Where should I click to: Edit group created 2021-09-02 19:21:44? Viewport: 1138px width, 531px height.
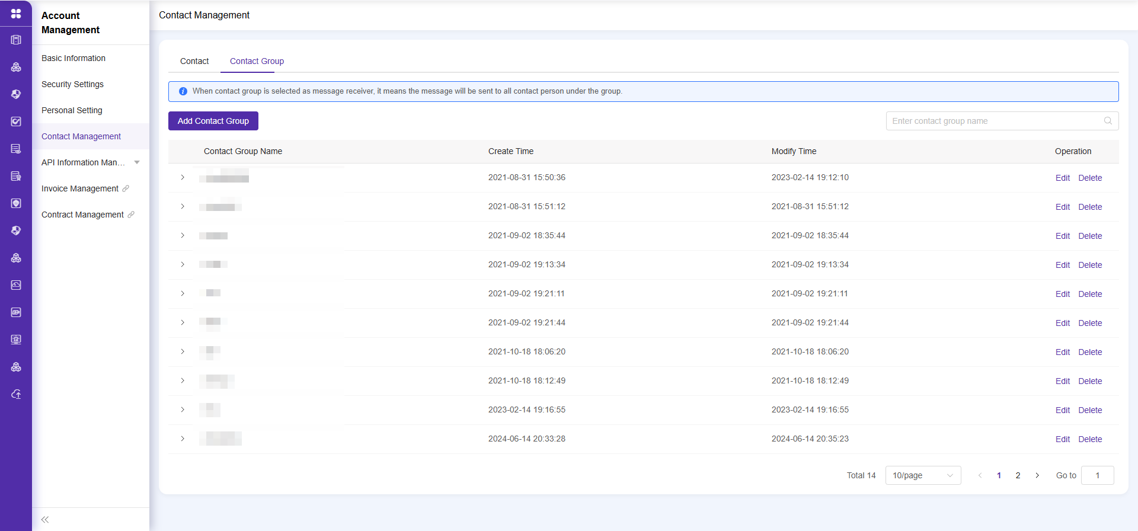click(x=1063, y=323)
